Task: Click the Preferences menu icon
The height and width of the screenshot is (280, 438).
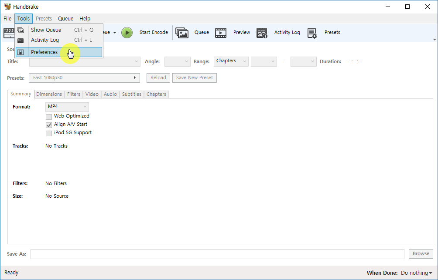Action: point(21,52)
